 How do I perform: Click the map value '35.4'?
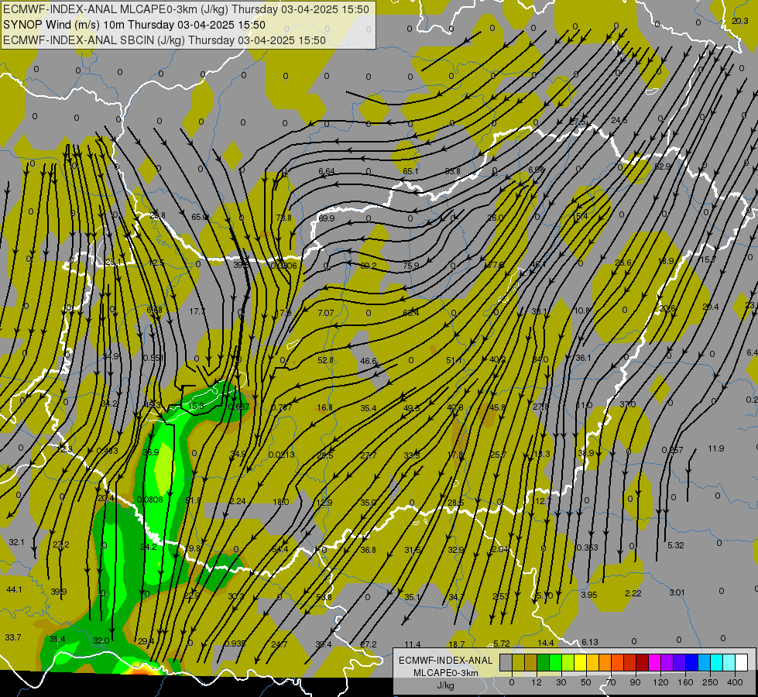[x=368, y=408]
